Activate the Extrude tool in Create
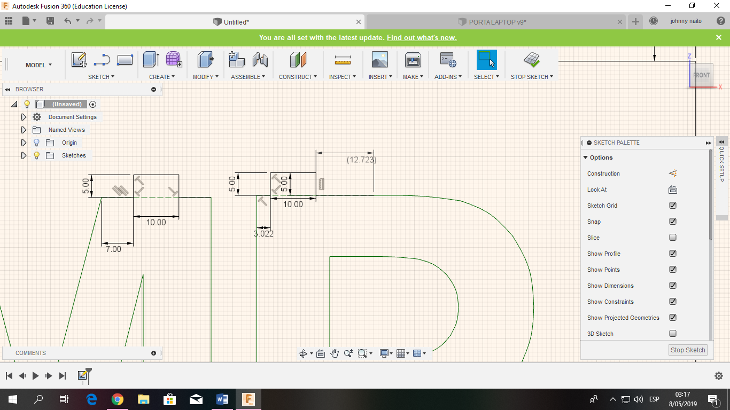Screen dimensions: 730x410 point(151,60)
